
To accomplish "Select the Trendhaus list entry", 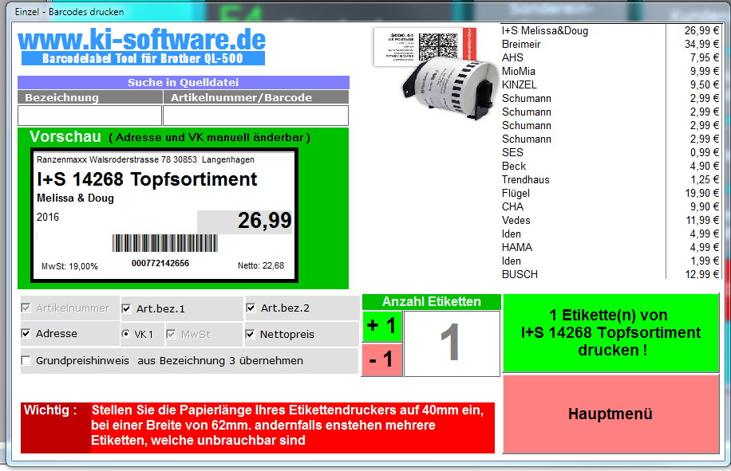I will coord(610,179).
